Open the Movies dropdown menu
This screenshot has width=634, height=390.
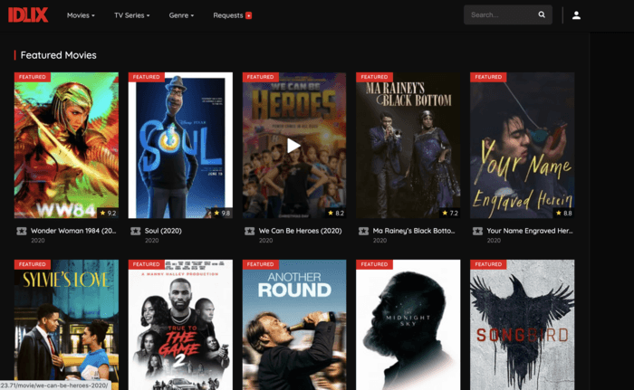pyautogui.click(x=81, y=15)
